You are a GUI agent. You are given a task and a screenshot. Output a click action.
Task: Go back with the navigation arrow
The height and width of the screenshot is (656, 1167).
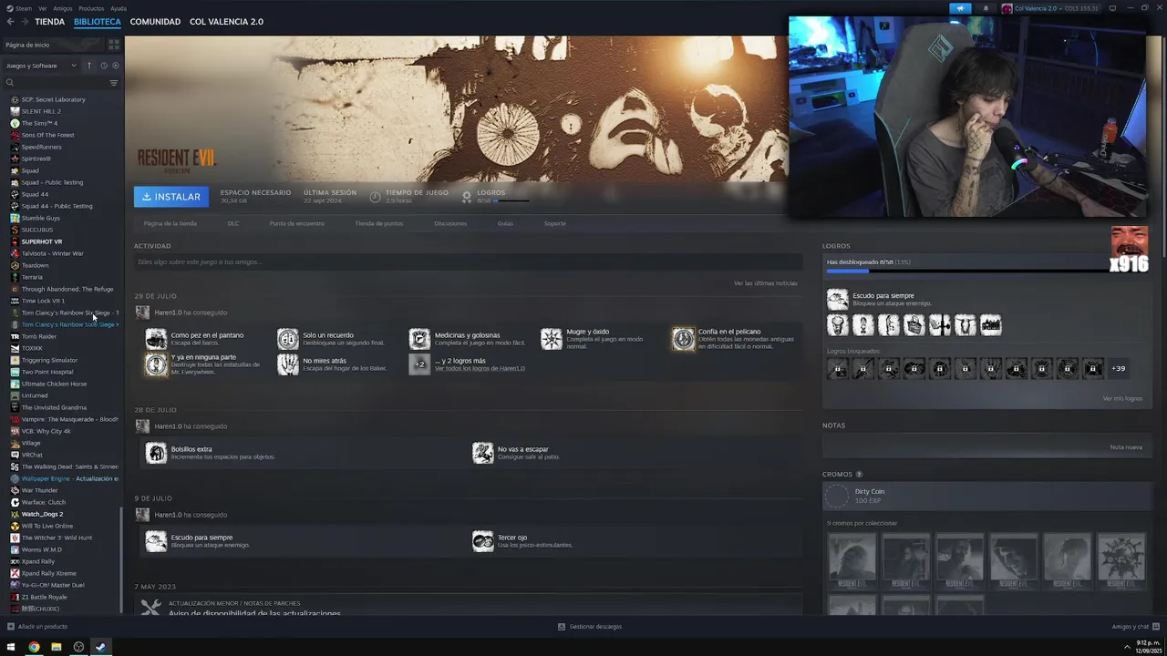click(x=11, y=22)
